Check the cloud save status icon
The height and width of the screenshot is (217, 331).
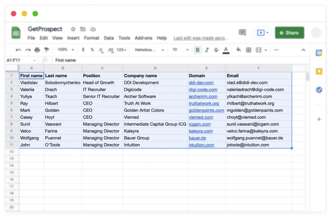(93, 29)
